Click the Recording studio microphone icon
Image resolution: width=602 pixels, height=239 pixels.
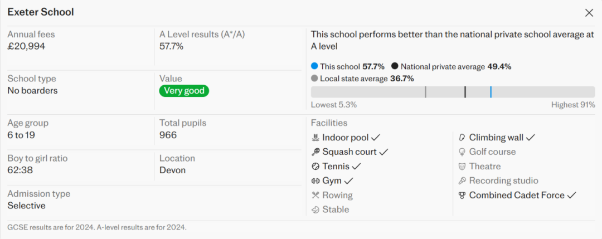462,181
